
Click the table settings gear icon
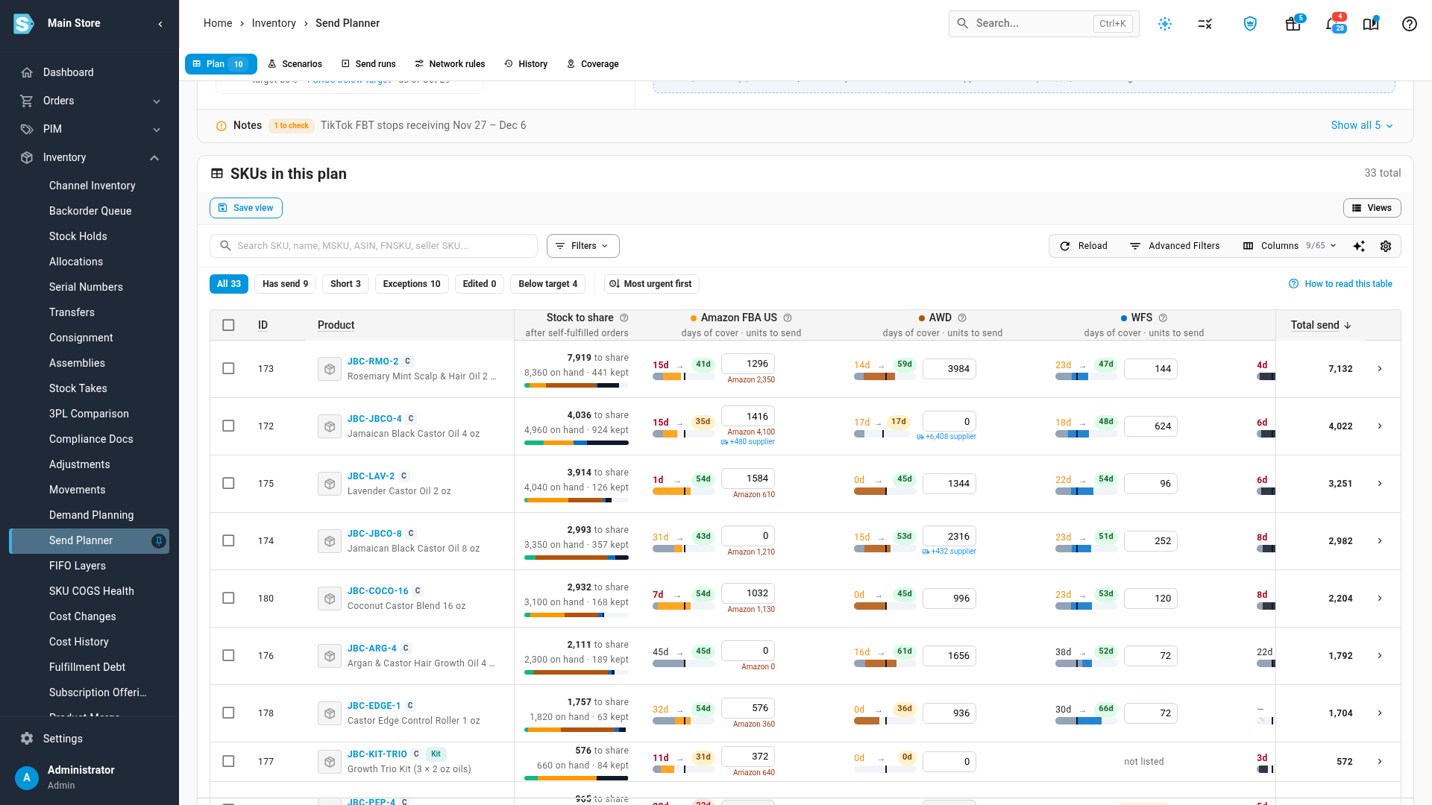tap(1386, 246)
